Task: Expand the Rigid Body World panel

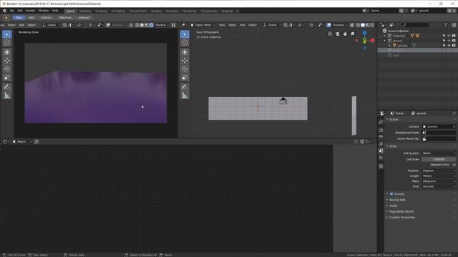Action: pos(401,211)
